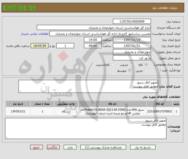Click the اطلاعات کالاهای مورد نیاز heading
The height and width of the screenshot is (159, 188).
tap(162, 97)
